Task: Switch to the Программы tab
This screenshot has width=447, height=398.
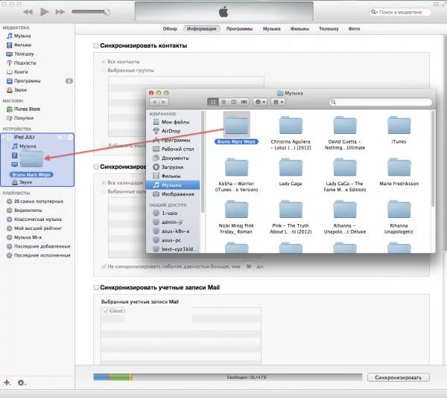Action: [x=239, y=29]
